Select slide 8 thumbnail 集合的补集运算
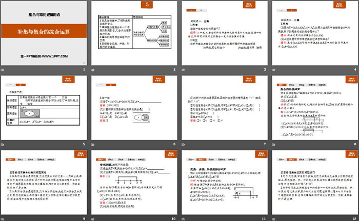The height and width of the screenshot is (221, 359). [315, 108]
